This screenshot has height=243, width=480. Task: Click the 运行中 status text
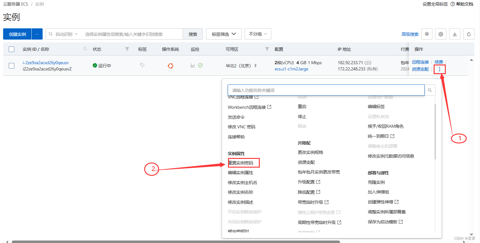pyautogui.click(x=105, y=66)
